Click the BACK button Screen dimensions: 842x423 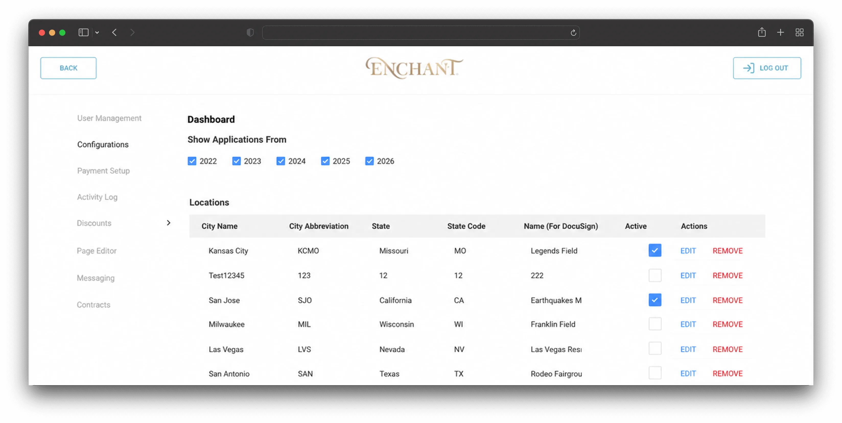point(68,68)
